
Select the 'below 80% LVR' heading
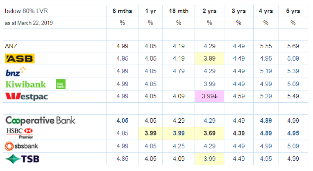click(x=26, y=11)
